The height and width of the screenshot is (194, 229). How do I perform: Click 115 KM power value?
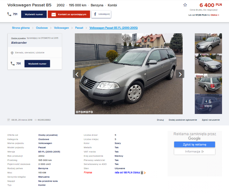point(42,173)
